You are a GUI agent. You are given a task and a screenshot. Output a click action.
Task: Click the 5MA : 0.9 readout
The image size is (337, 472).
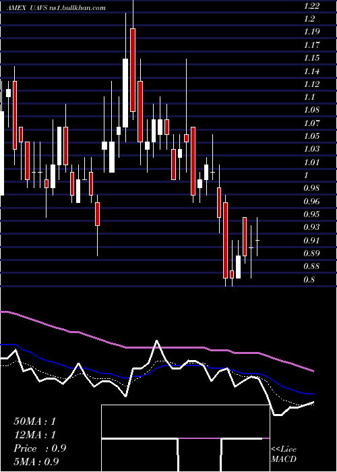(x=36, y=461)
